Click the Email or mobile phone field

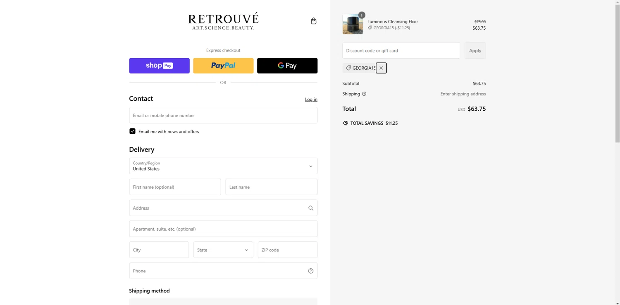click(x=223, y=116)
